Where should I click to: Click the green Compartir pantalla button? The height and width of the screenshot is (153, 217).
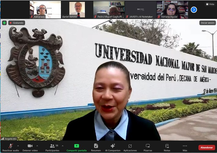[x=77, y=146]
